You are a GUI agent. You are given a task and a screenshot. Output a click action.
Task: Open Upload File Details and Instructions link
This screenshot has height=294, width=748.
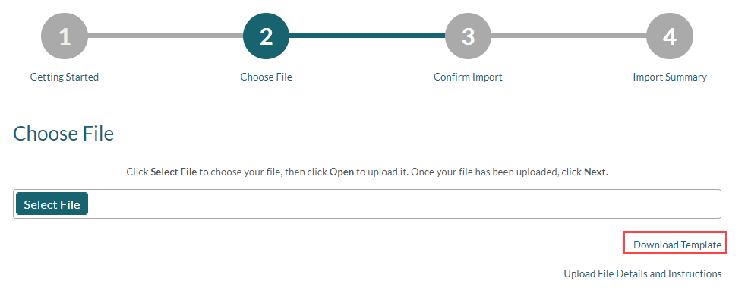click(x=642, y=274)
